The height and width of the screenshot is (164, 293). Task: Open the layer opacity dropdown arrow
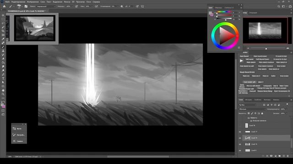tap(287, 109)
